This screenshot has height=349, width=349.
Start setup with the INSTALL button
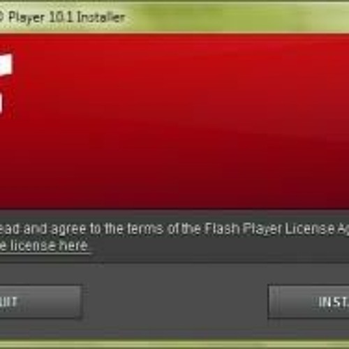point(309,302)
